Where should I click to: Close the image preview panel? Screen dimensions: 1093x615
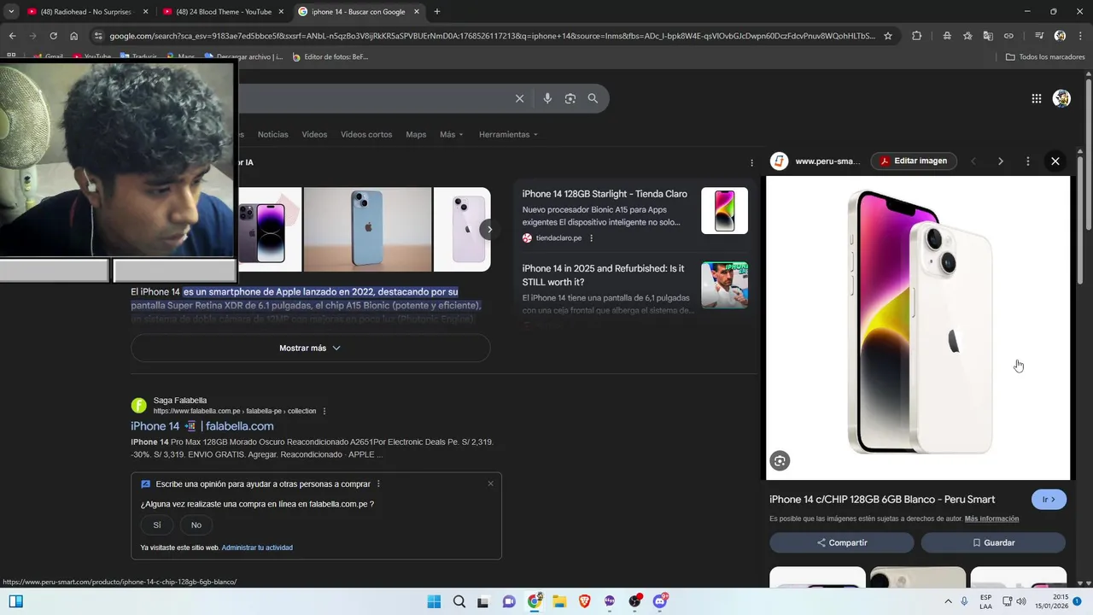(x=1055, y=161)
